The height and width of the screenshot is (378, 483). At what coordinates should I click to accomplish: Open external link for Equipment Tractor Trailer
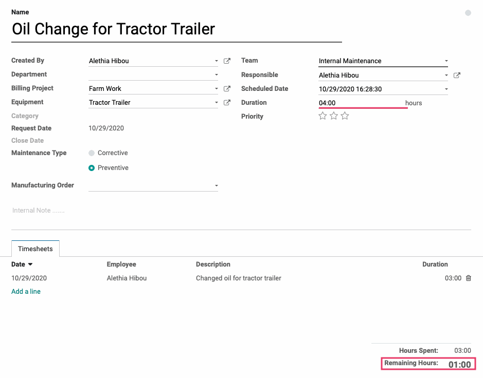tap(227, 102)
